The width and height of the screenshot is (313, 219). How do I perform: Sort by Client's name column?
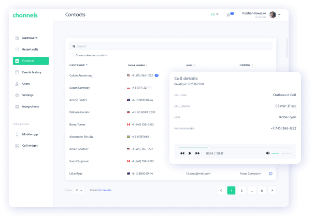pyautogui.click(x=78, y=65)
